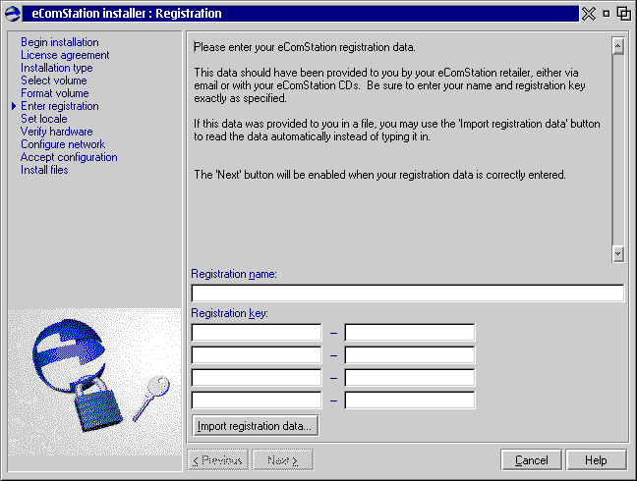Focus the second row right registration key field
The height and width of the screenshot is (481, 637).
410,355
